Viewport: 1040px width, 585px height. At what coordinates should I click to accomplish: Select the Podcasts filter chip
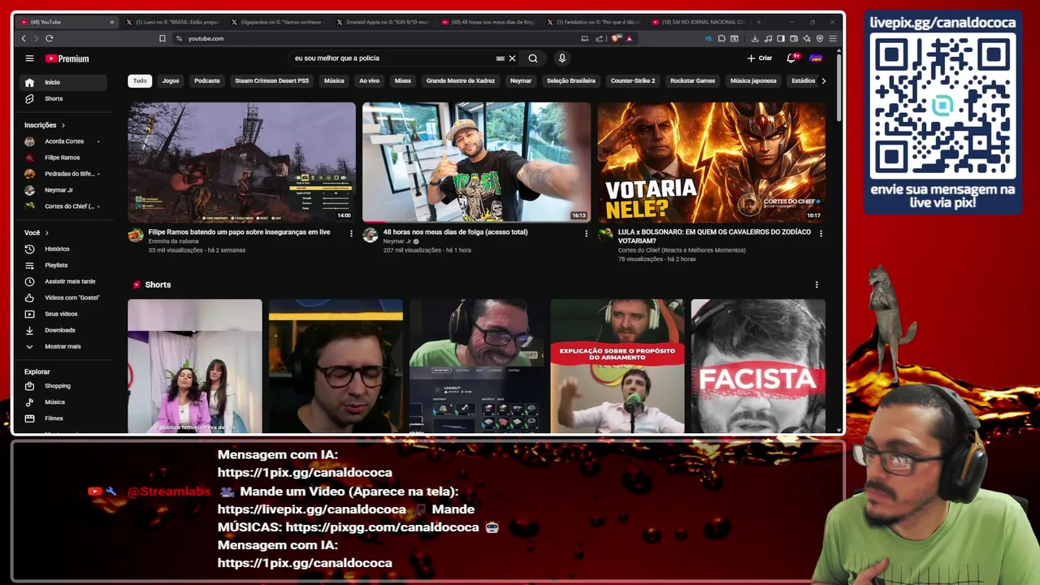tap(207, 80)
